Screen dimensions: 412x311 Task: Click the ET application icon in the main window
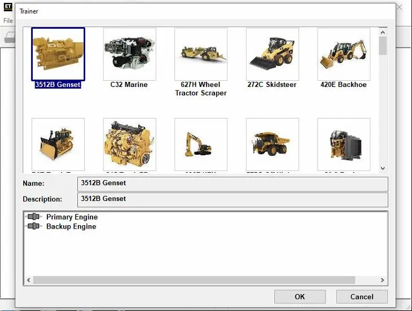tap(8, 7)
